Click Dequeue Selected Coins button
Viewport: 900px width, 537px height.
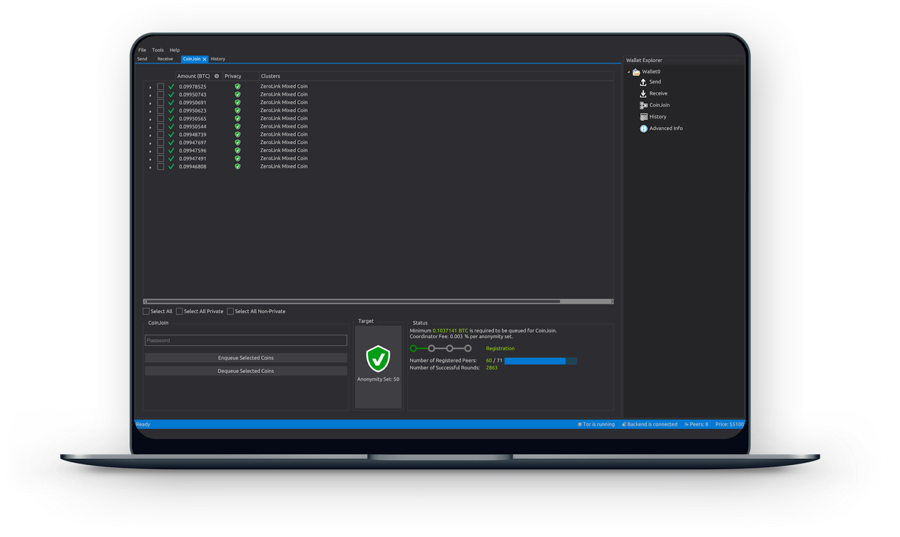coord(246,371)
